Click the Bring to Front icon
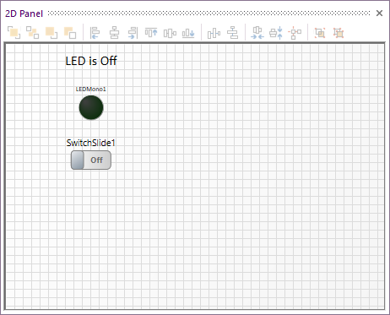 click(14, 33)
